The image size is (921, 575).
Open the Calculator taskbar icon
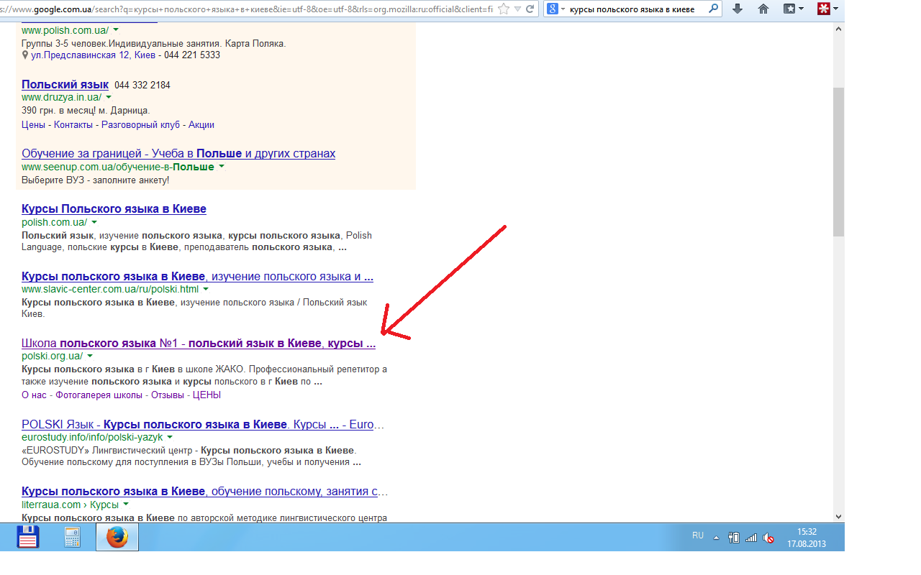coord(72,537)
